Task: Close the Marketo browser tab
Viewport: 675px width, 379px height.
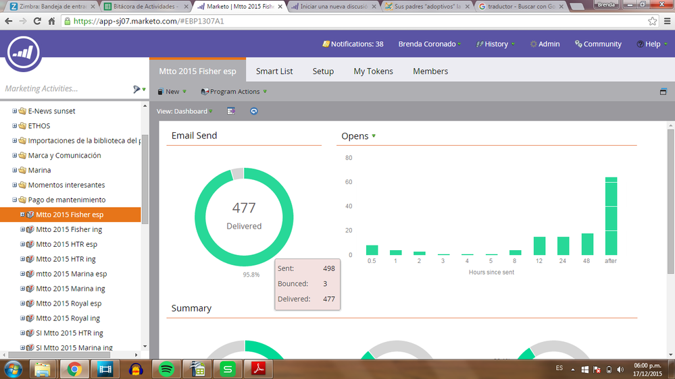Action: 280,7
